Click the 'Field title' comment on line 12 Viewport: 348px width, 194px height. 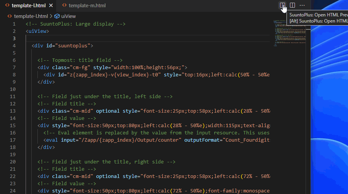pos(67,103)
